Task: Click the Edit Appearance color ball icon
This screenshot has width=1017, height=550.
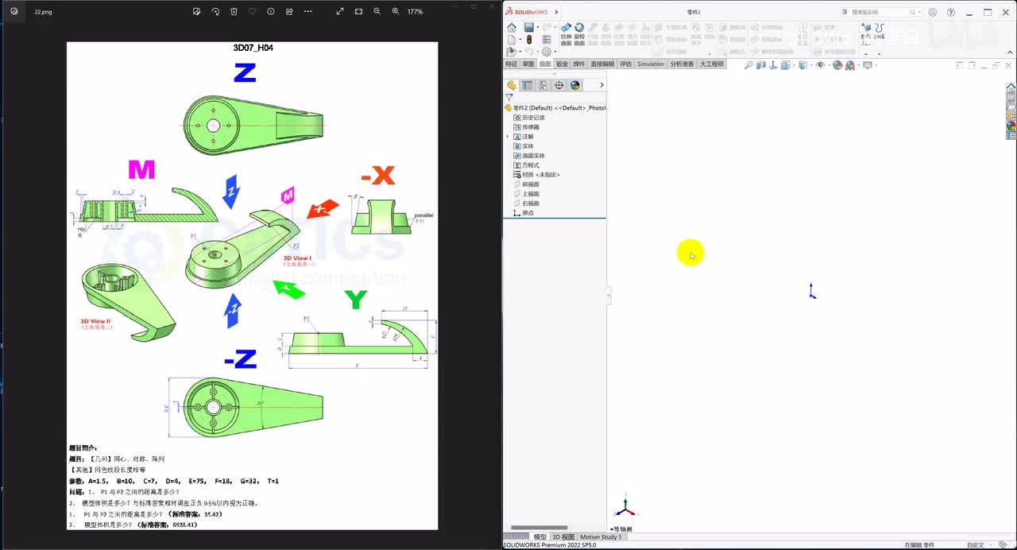Action: coord(837,65)
